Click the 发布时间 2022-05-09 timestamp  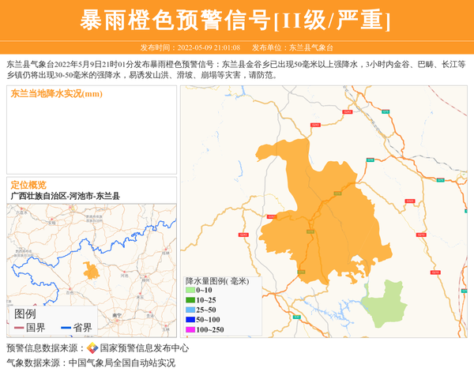click(x=190, y=47)
